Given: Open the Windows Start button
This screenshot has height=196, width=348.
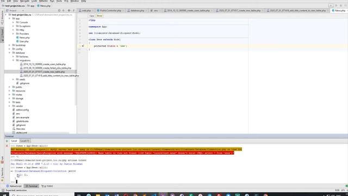Looking at the screenshot, I should coord(5,195).
